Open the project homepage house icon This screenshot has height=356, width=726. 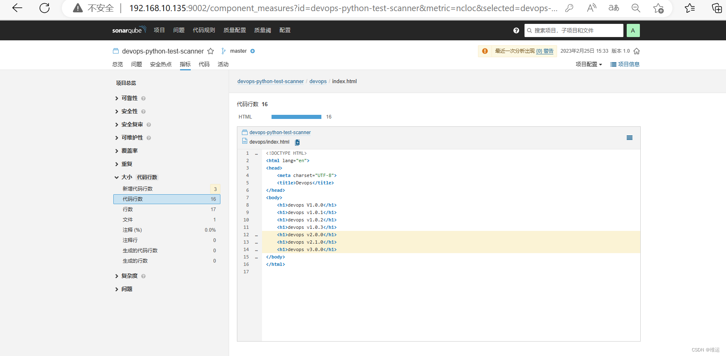point(637,51)
